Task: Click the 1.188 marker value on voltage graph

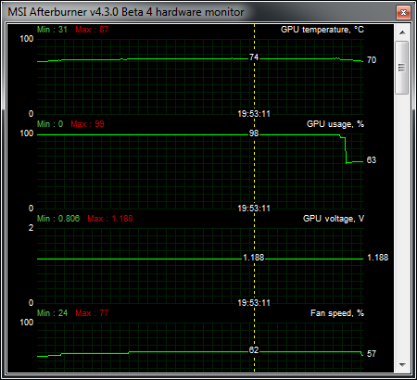Action: [254, 258]
